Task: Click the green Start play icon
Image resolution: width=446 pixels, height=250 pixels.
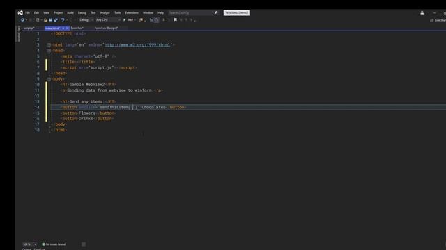Action: coord(124,20)
